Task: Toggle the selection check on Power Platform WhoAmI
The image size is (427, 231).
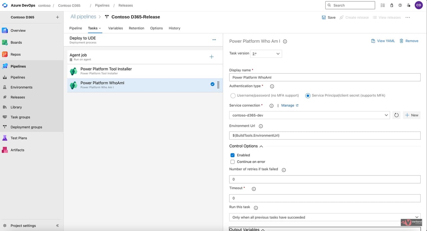Action: [212, 84]
